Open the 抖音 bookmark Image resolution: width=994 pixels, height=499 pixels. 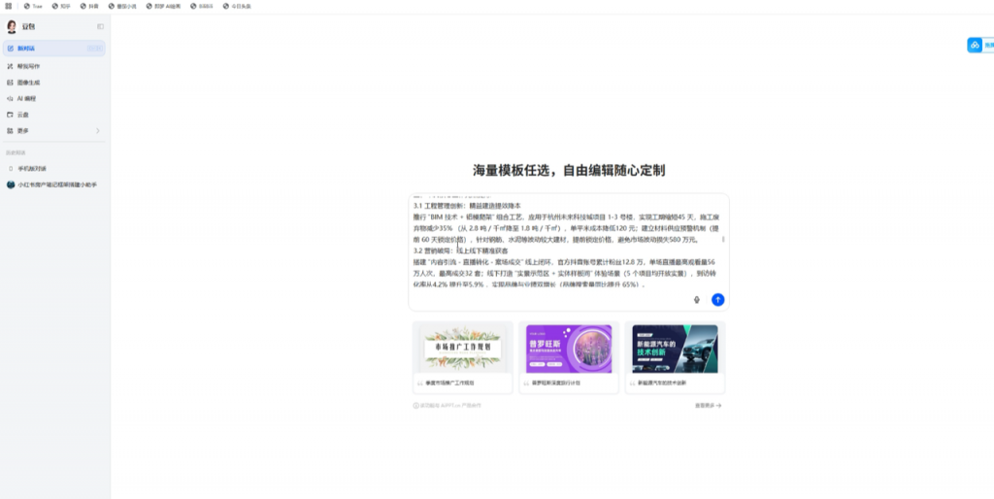pos(89,6)
